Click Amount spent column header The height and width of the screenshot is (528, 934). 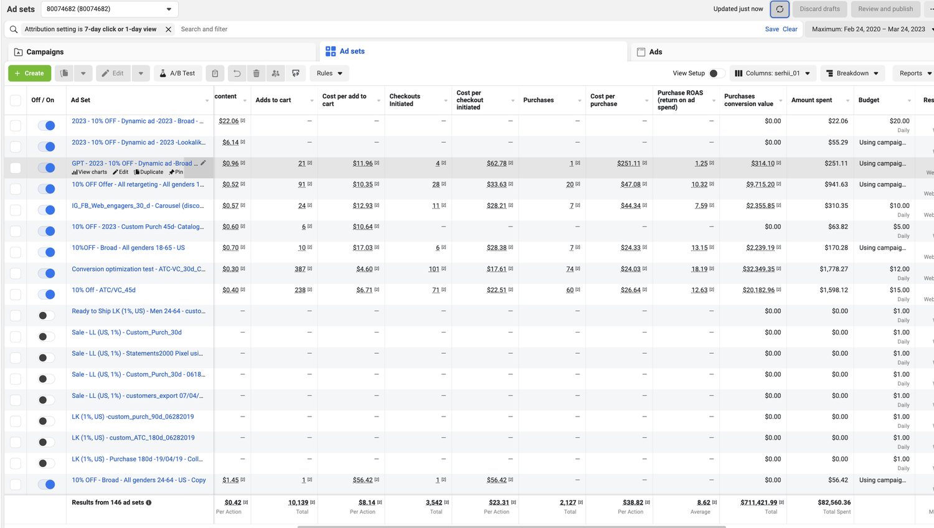pyautogui.click(x=811, y=100)
